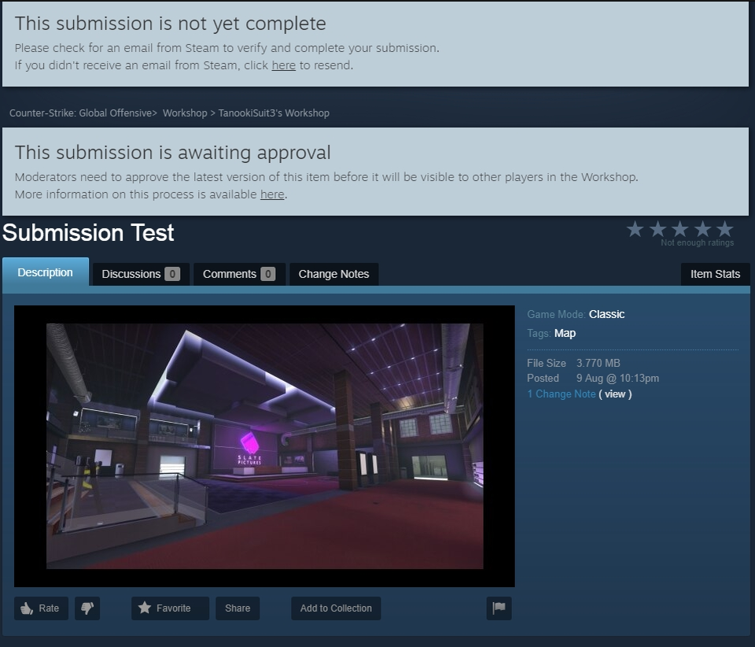Click the posted date 9 Aug @ 10:13pm
This screenshot has height=647, width=755.
click(618, 378)
